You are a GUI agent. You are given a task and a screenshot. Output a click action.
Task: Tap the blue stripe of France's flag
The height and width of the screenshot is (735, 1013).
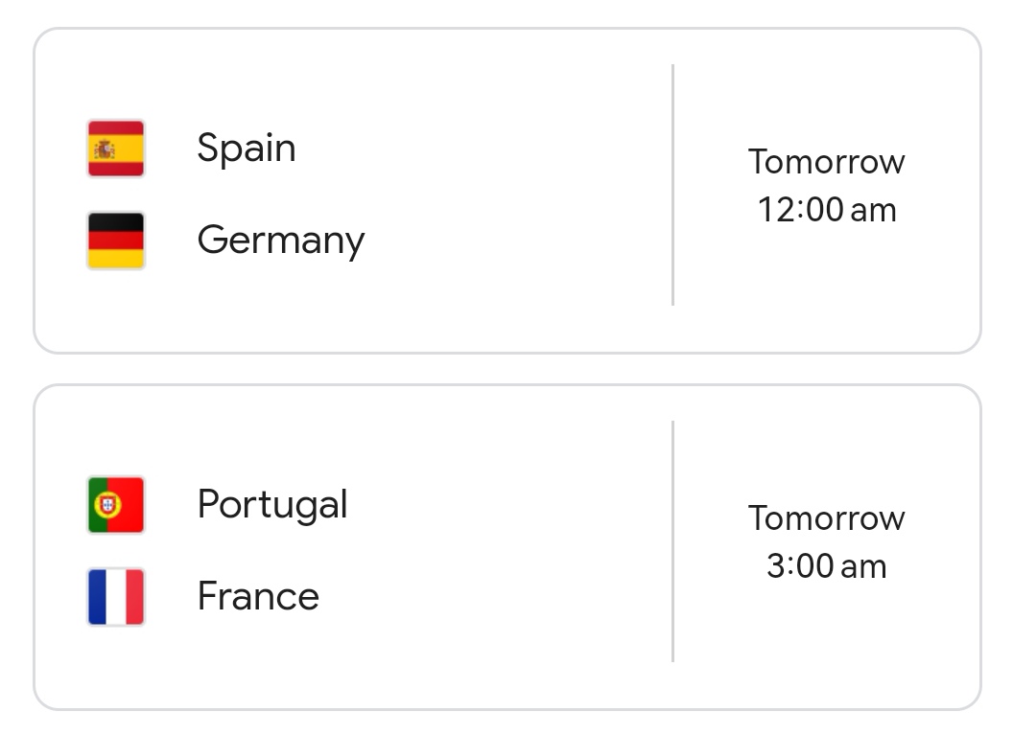98,597
